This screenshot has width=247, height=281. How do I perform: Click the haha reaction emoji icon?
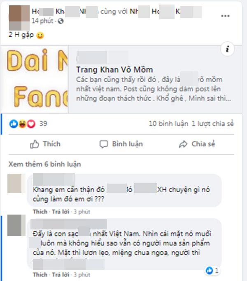point(22,124)
